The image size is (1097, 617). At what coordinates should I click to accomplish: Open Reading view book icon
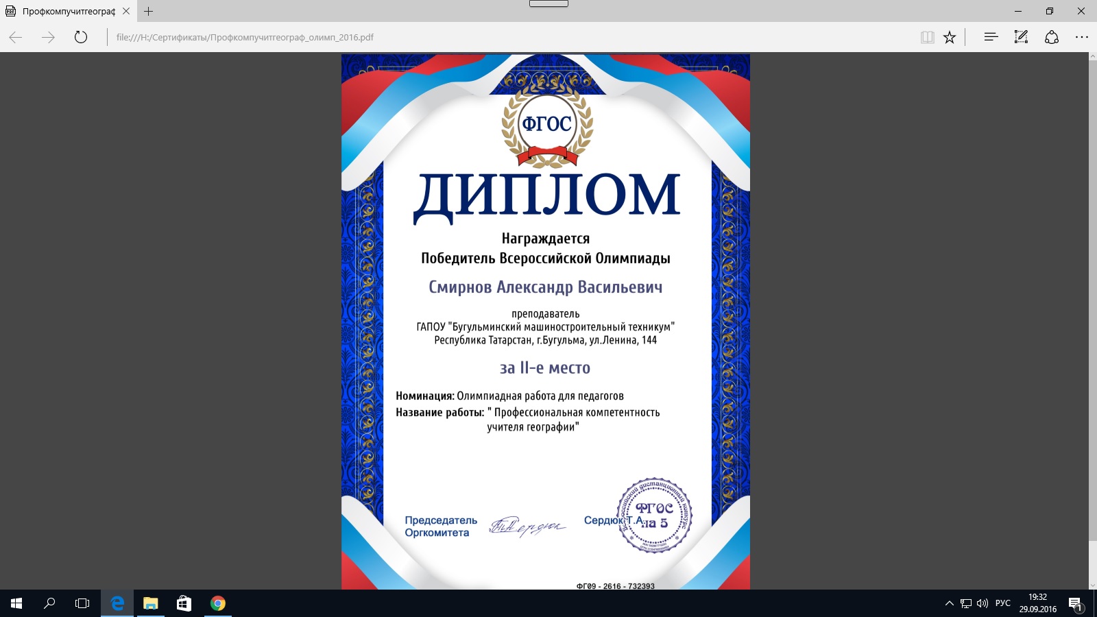coord(927,37)
